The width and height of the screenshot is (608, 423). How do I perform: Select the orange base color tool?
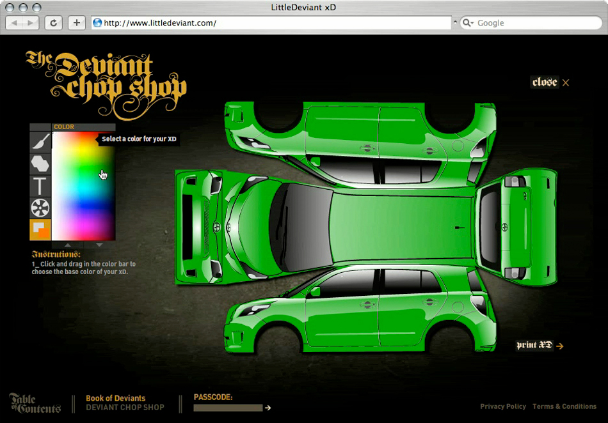coord(40,229)
